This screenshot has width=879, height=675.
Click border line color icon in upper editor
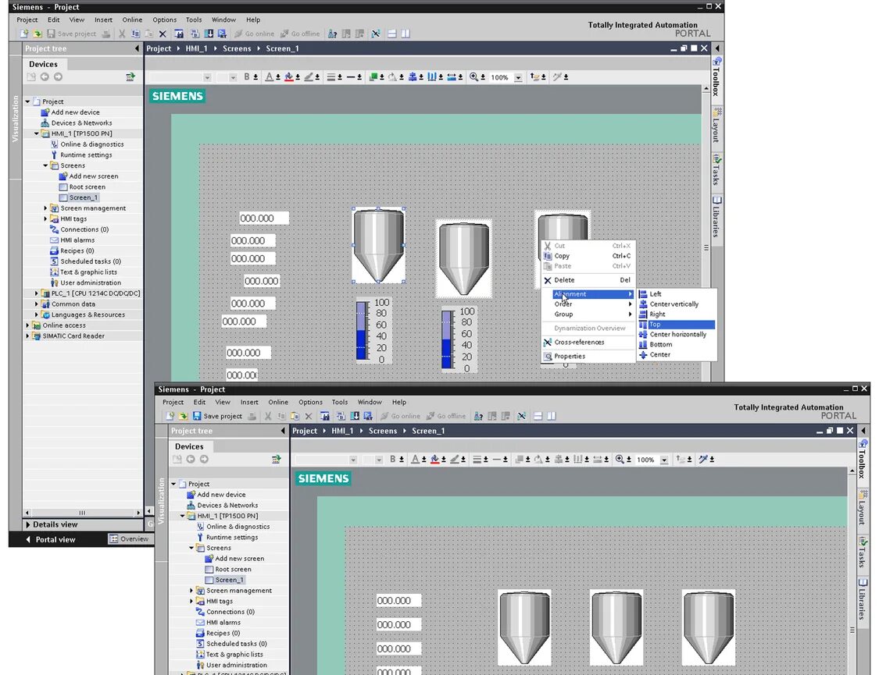point(309,76)
